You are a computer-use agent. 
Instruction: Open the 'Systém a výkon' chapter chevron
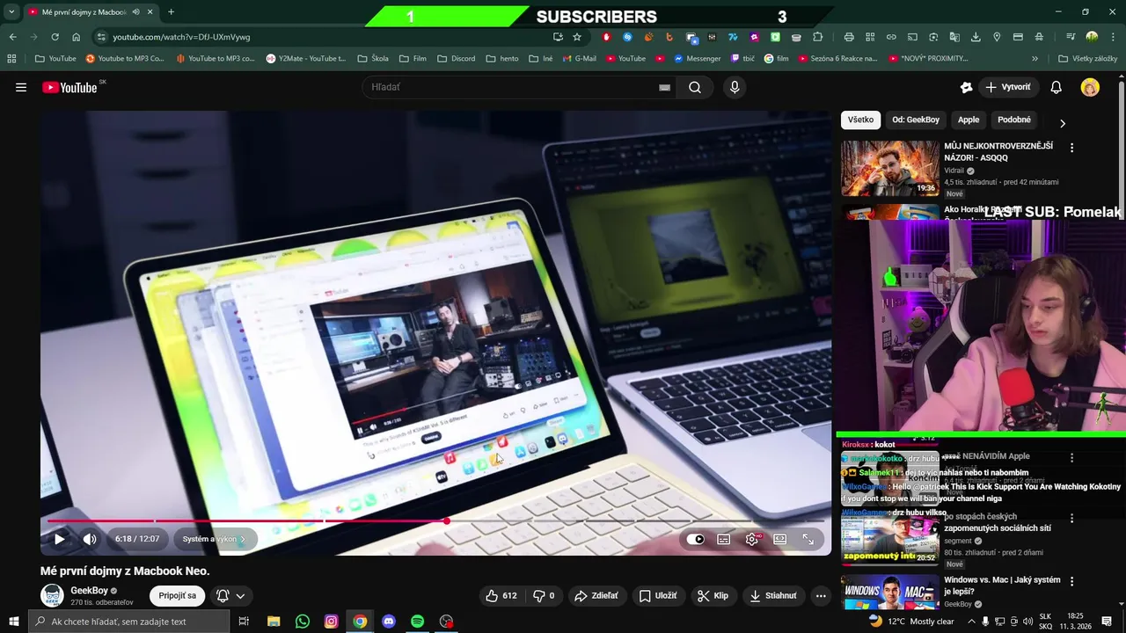pyautogui.click(x=243, y=539)
